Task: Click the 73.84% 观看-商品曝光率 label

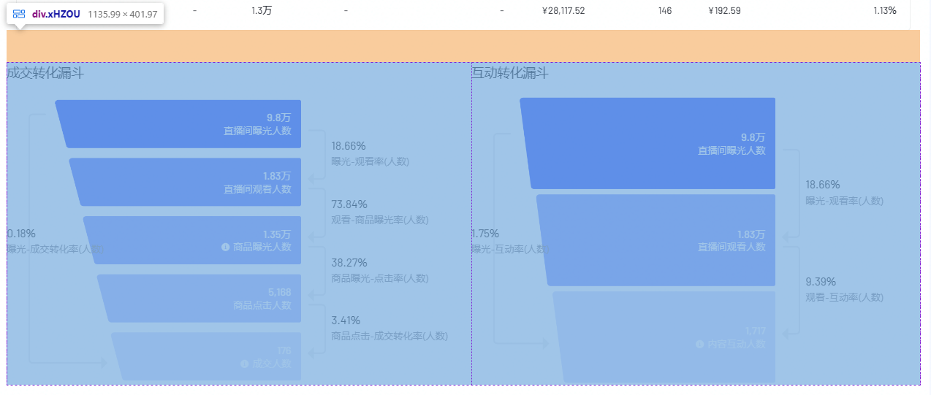Action: (x=380, y=212)
